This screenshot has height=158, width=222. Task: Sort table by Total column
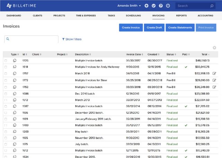[205, 54]
